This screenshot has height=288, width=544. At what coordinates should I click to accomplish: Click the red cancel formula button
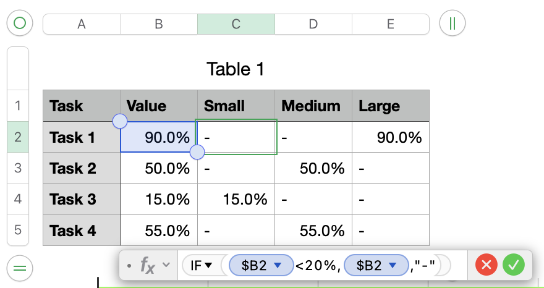[487, 266]
